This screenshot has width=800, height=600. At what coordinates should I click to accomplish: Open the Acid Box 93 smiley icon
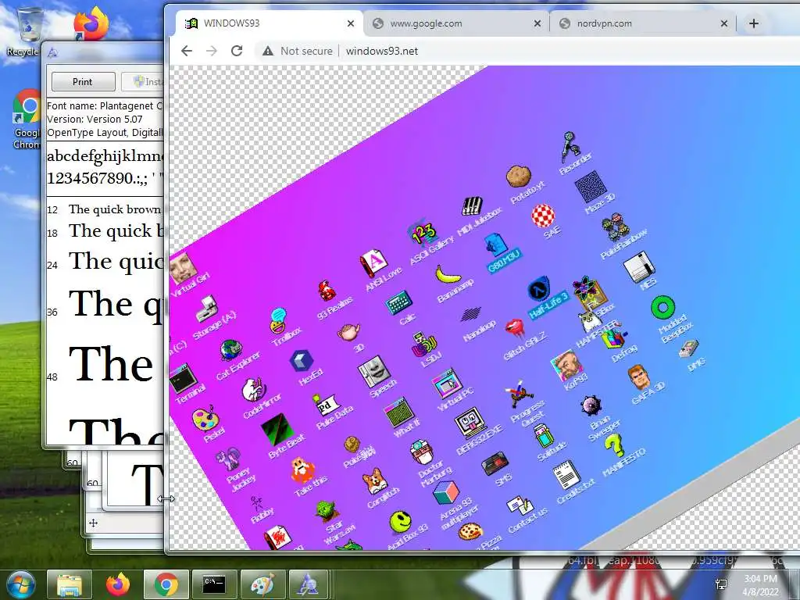point(400,521)
